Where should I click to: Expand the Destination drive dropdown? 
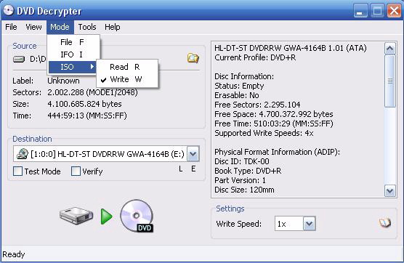click(x=193, y=154)
